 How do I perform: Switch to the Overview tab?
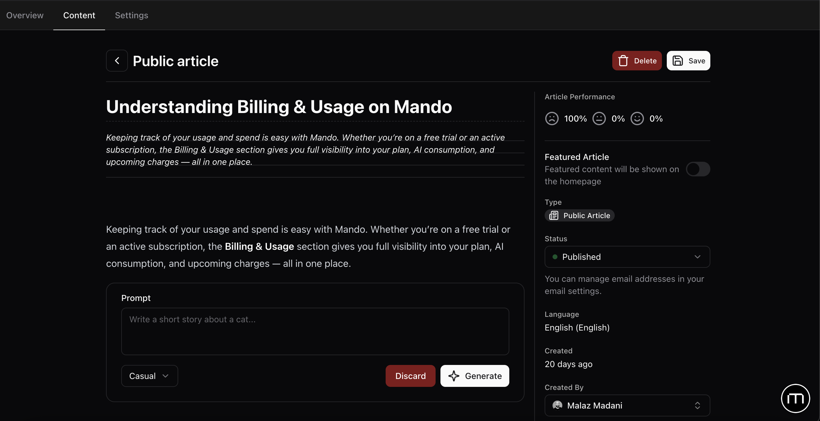pyautogui.click(x=25, y=15)
